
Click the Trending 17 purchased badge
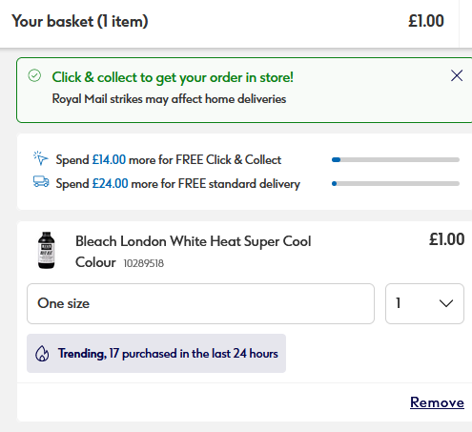pos(156,353)
